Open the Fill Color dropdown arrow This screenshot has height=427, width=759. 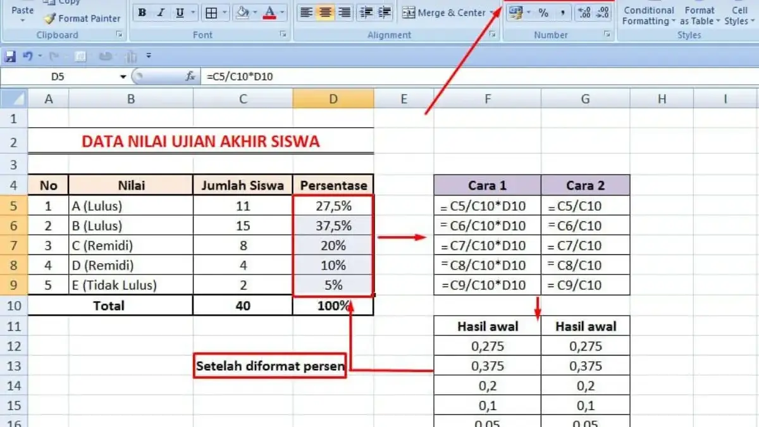(256, 13)
